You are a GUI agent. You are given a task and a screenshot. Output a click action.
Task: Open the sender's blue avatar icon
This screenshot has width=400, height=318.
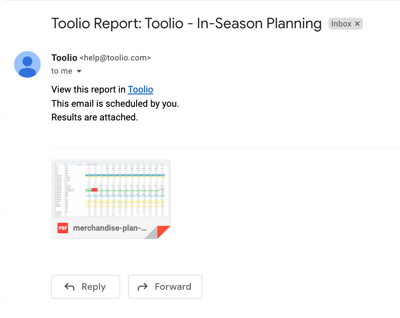(27, 64)
